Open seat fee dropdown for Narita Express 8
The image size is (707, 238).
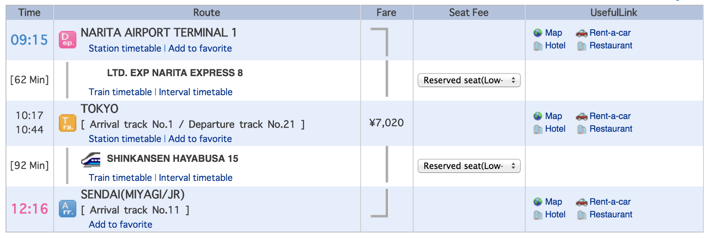[x=469, y=80]
